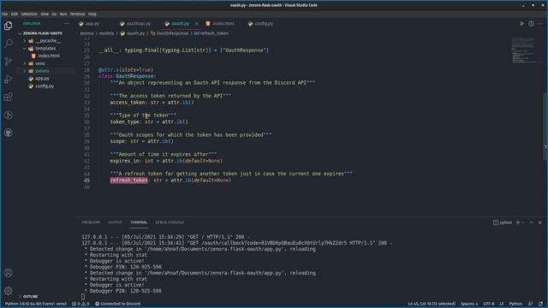The height and width of the screenshot is (308, 548).
Task: Open new terminal dropdown arrow beside plus
Action: (x=523, y=222)
